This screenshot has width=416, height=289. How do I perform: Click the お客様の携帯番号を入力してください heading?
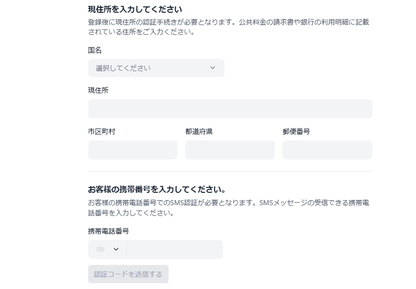coord(157,189)
